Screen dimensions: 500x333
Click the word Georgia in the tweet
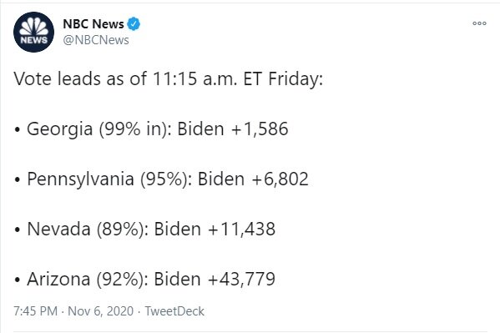(x=59, y=129)
